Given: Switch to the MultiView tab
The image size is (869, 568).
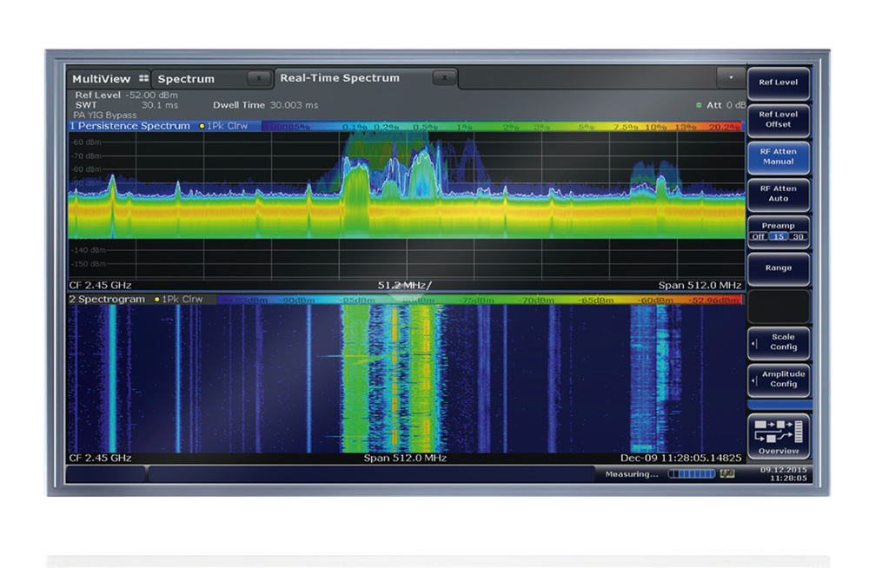Looking at the screenshot, I should pos(101,79).
